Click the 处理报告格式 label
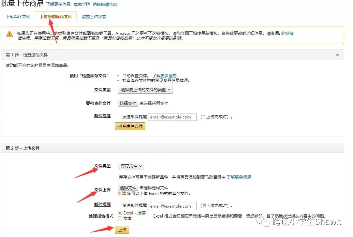The image size is (353, 237). coord(101,216)
